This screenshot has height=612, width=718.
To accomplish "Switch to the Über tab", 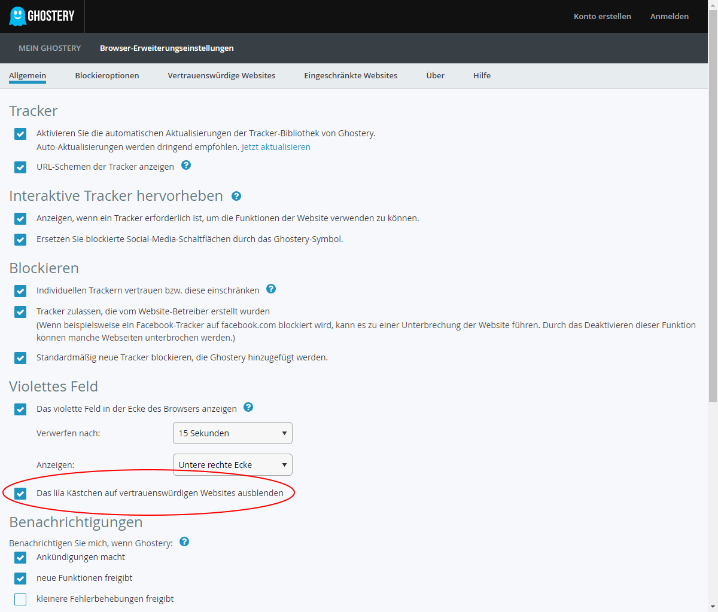I will pyautogui.click(x=436, y=76).
